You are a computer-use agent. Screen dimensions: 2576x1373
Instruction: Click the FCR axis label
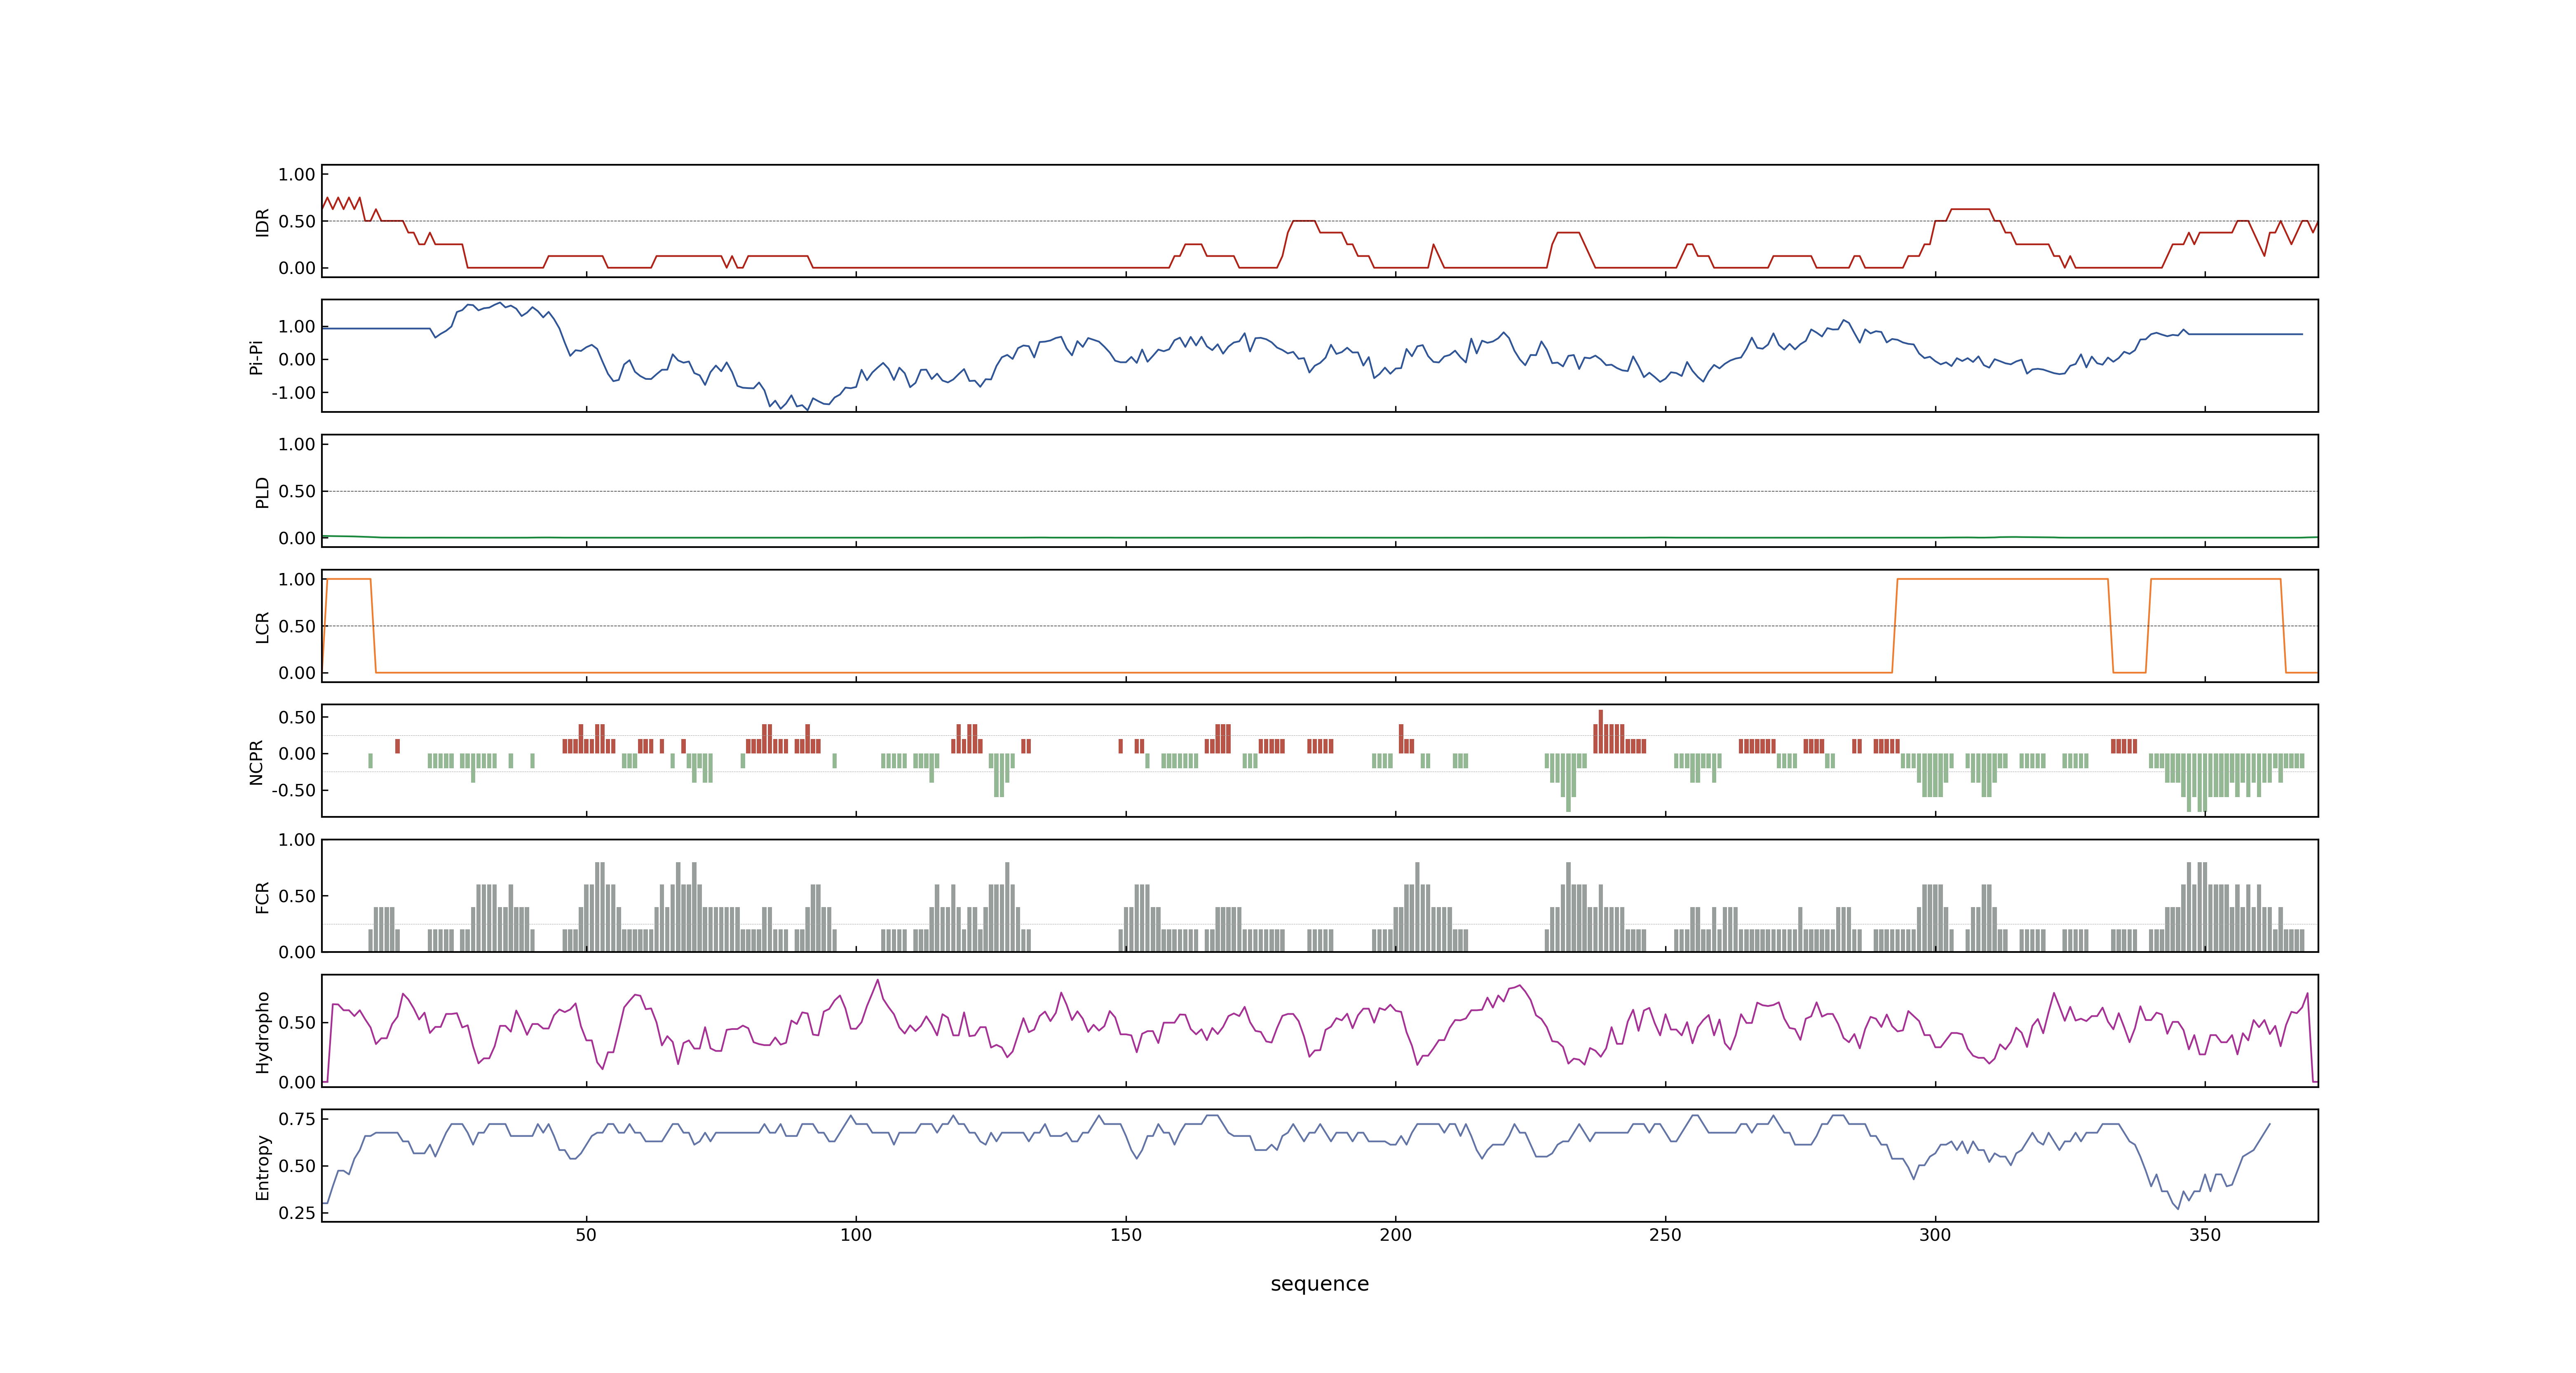pos(262,896)
